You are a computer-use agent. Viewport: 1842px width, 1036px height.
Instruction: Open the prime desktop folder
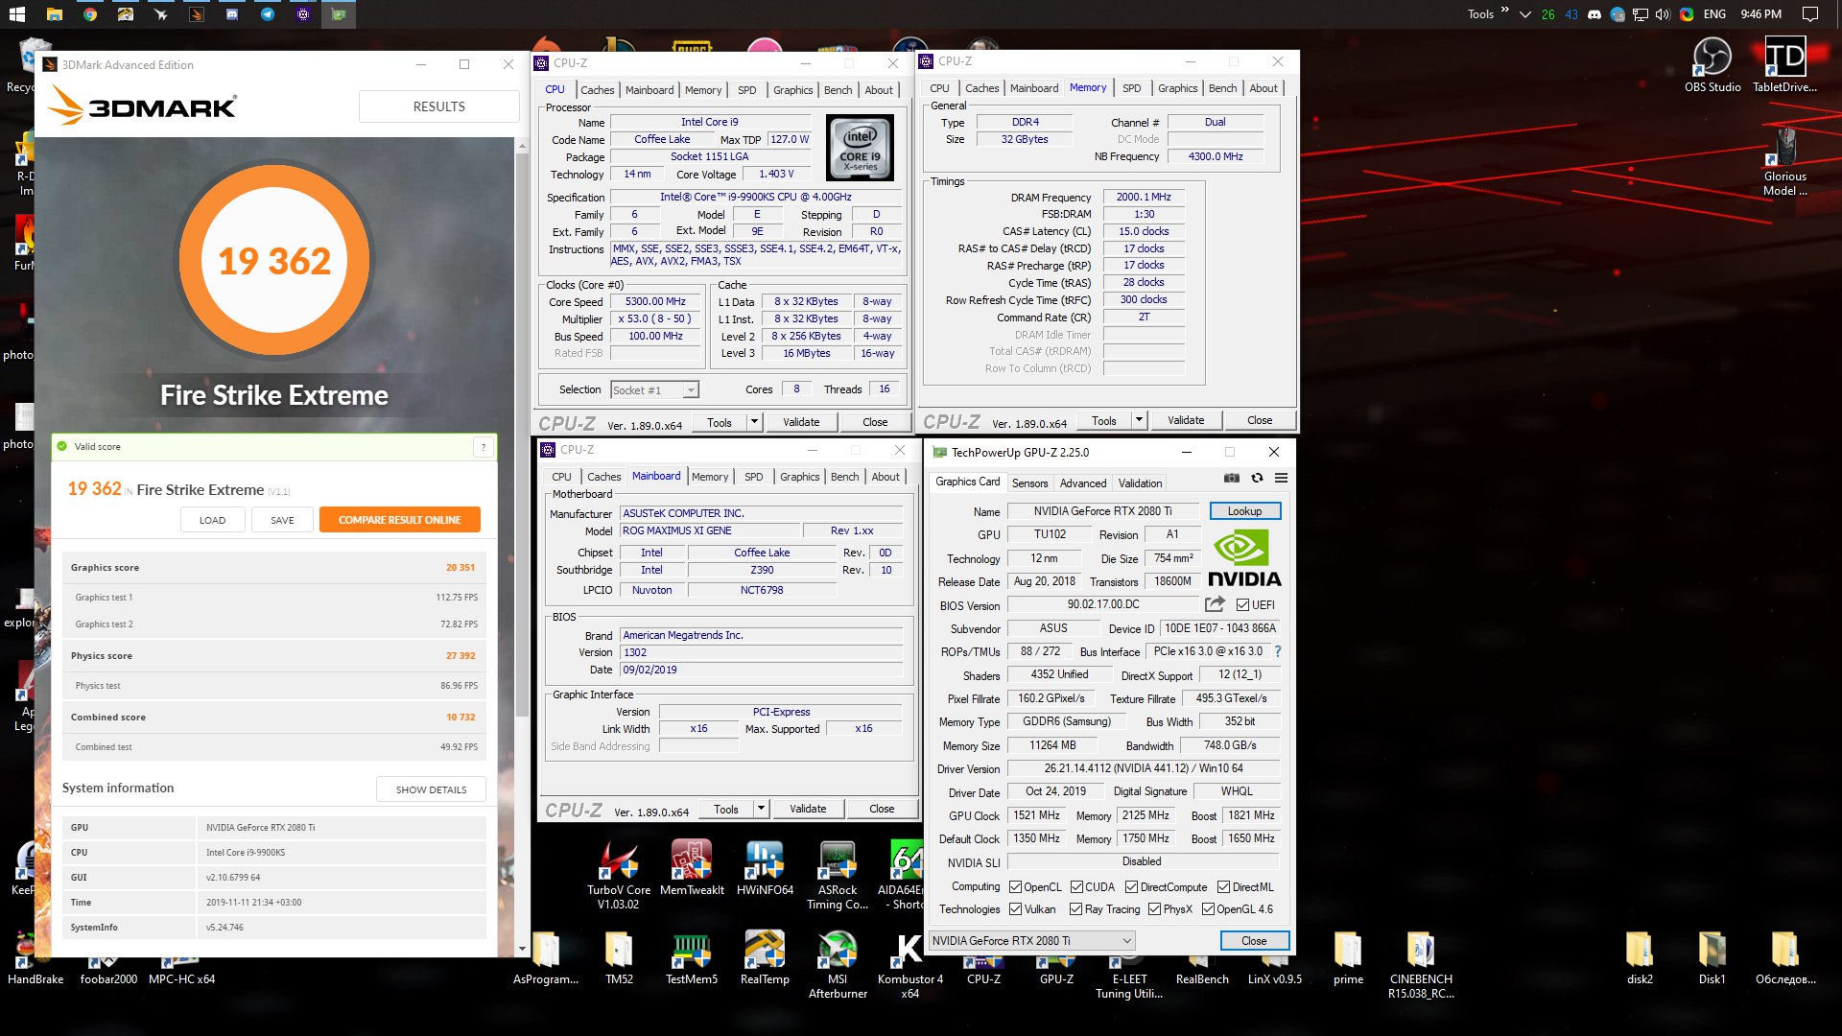pos(1348,958)
